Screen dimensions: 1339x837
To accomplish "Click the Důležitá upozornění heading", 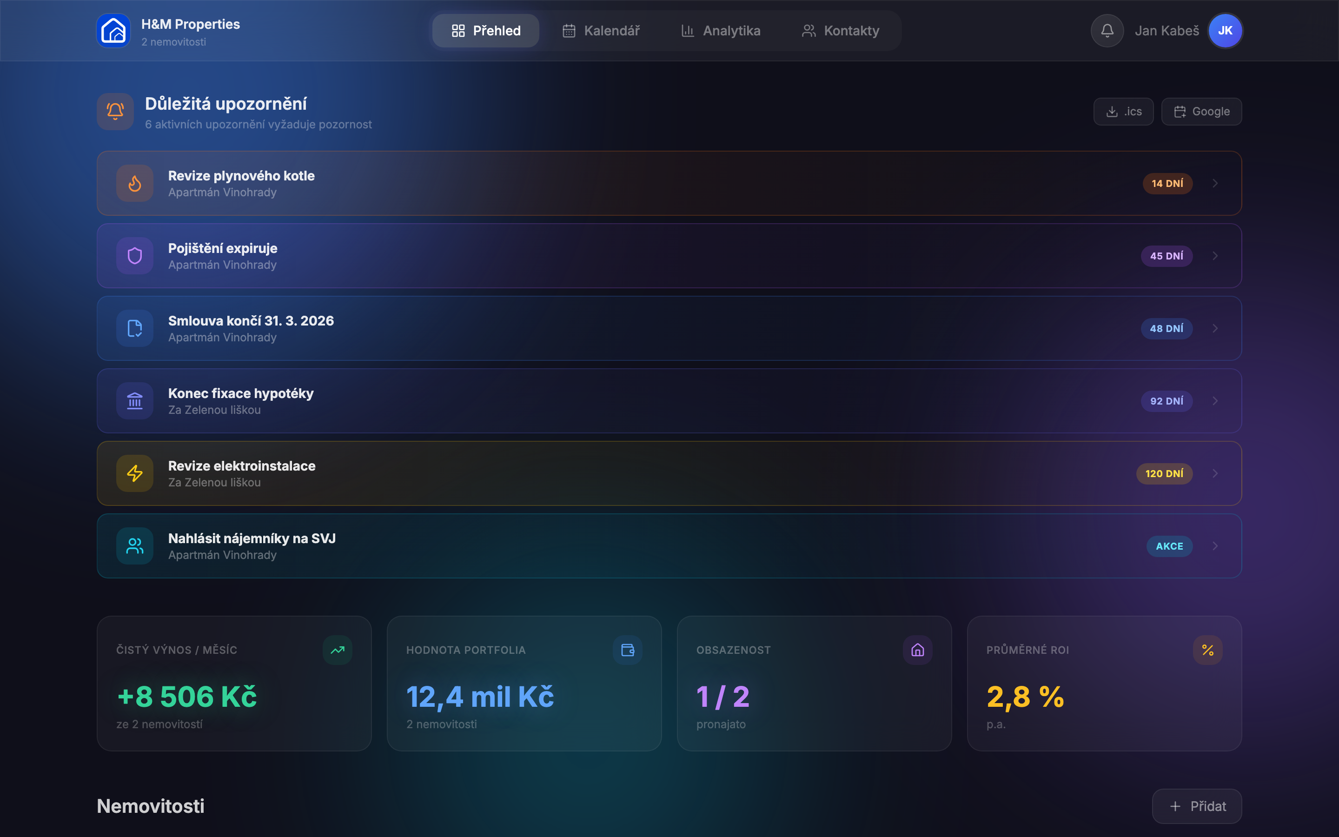I will click(226, 104).
